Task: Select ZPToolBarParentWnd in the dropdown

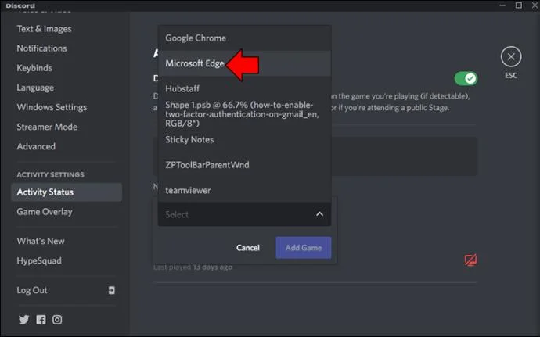Action: 244,164
